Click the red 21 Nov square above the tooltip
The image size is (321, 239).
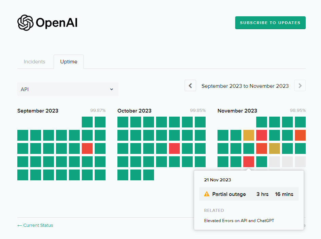point(249,162)
